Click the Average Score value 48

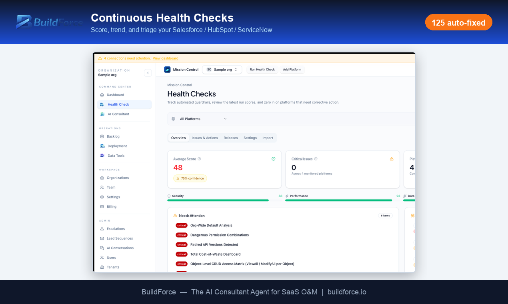[x=178, y=168]
